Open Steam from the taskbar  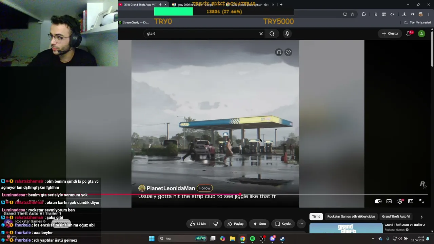pos(282,239)
